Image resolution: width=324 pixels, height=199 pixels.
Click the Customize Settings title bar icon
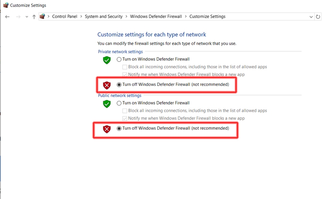[6, 5]
